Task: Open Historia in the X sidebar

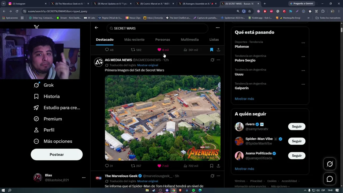Action: (47, 96)
